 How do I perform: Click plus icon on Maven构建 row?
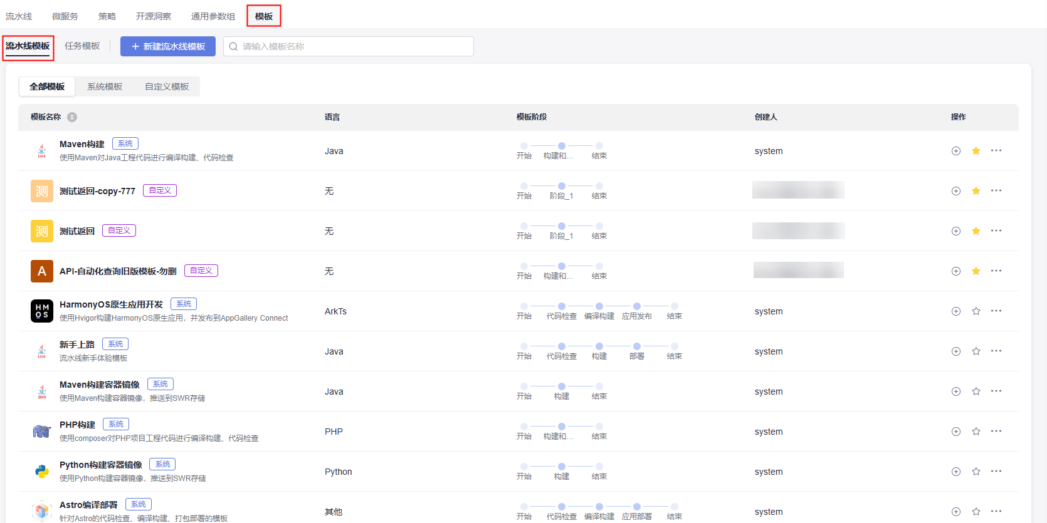tap(955, 151)
